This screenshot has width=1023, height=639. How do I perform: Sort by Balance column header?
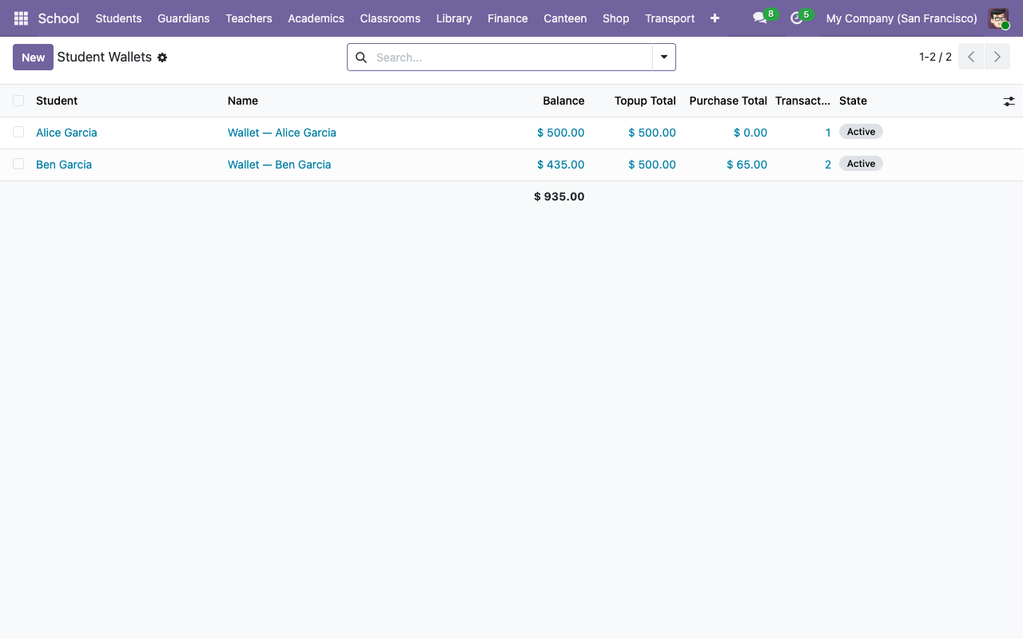(x=563, y=101)
